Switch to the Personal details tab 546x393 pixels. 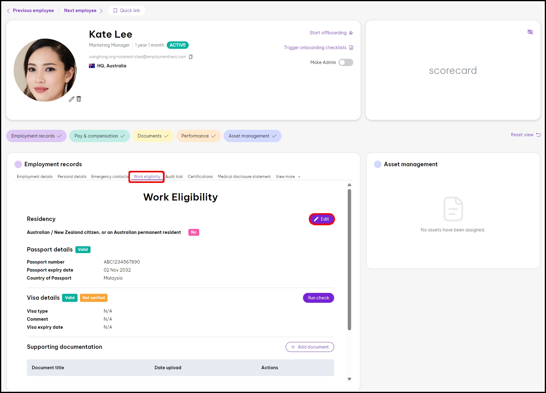pyautogui.click(x=72, y=177)
